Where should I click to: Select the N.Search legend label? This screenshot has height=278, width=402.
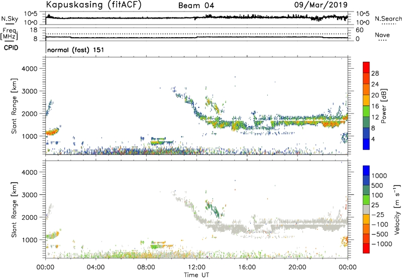388,19
